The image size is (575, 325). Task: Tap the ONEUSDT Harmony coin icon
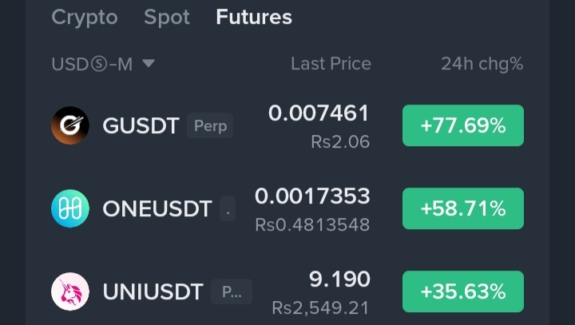coord(70,208)
